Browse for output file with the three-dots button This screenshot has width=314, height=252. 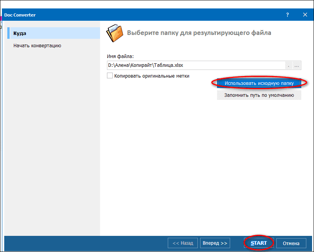pos(297,66)
